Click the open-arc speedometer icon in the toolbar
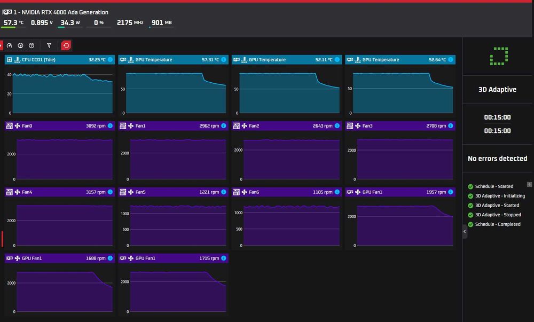The height and width of the screenshot is (322, 534). point(10,45)
